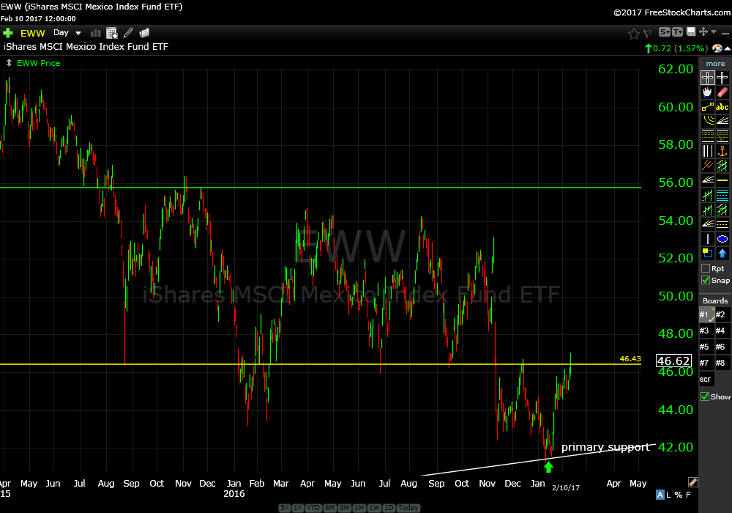
Task: Open the folder icon in chart toolbar
Action: pyautogui.click(x=144, y=33)
